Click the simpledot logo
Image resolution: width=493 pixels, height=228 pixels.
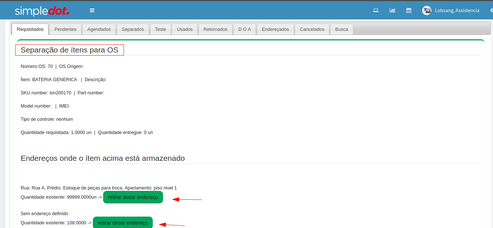pos(42,11)
